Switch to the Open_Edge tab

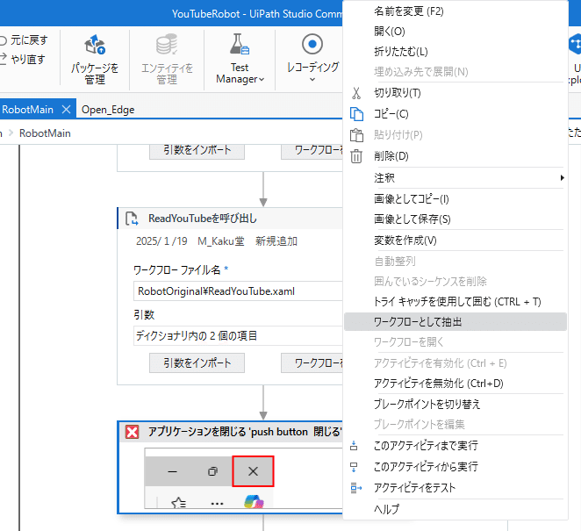(x=108, y=110)
